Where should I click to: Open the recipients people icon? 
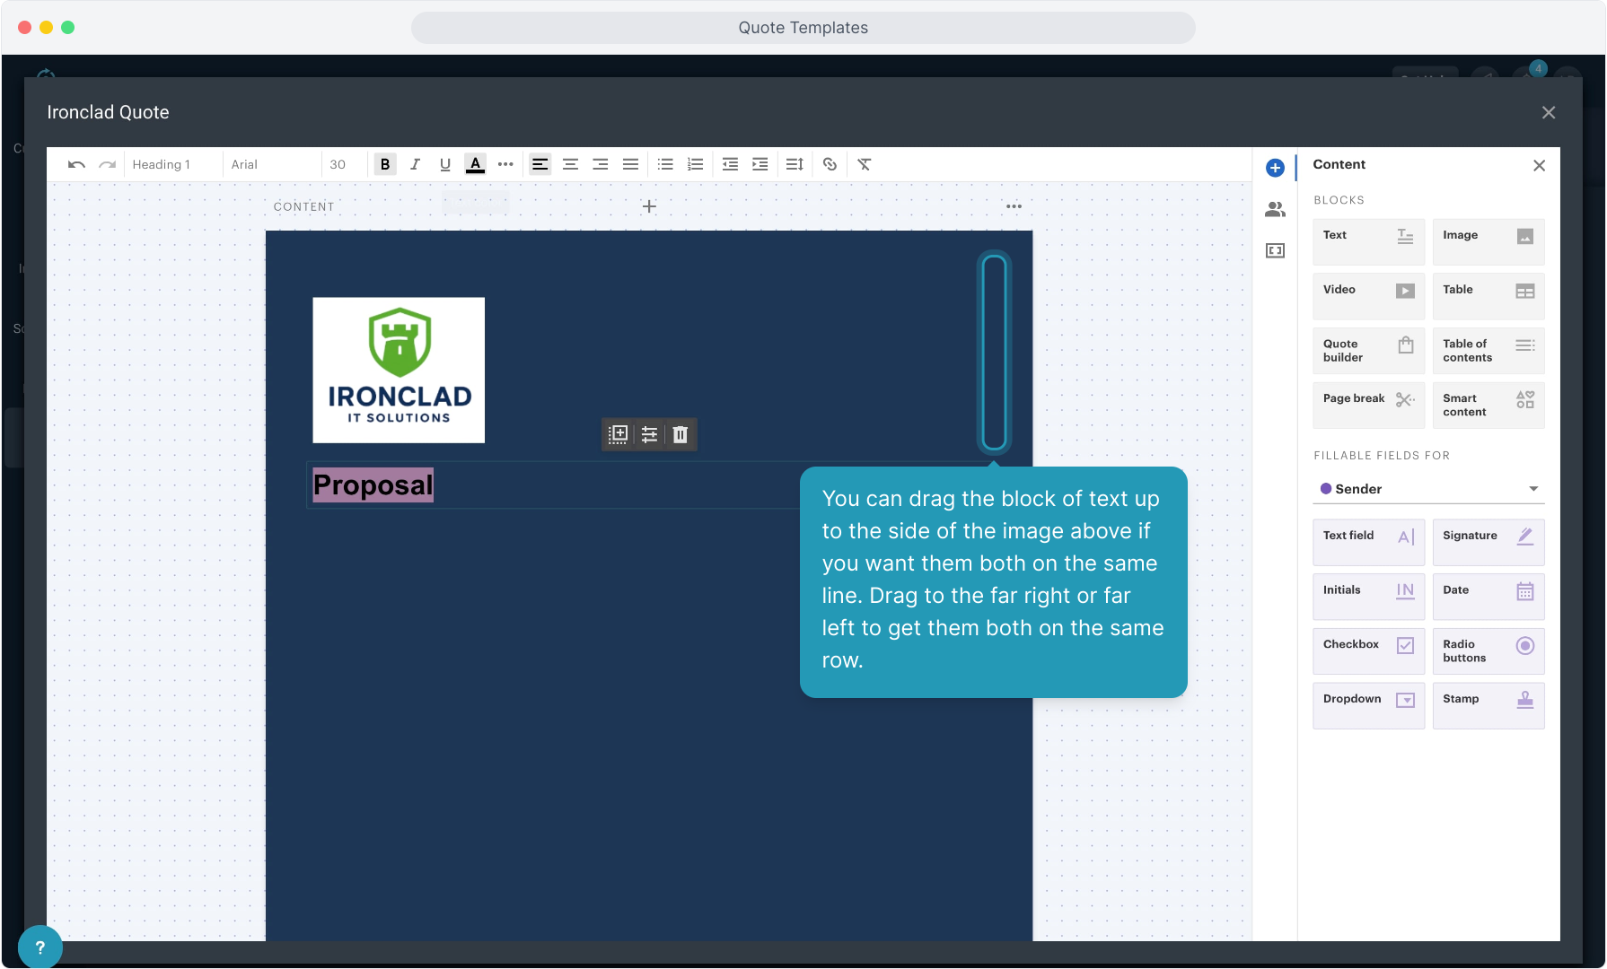(1275, 209)
